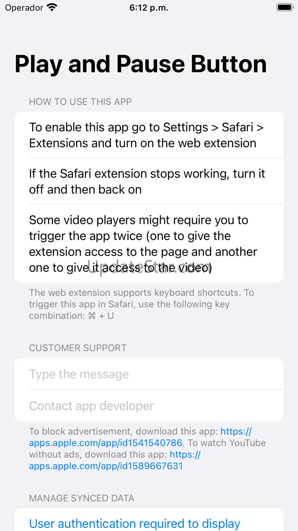Tap the Wi-Fi icon in status bar

coord(52,7)
